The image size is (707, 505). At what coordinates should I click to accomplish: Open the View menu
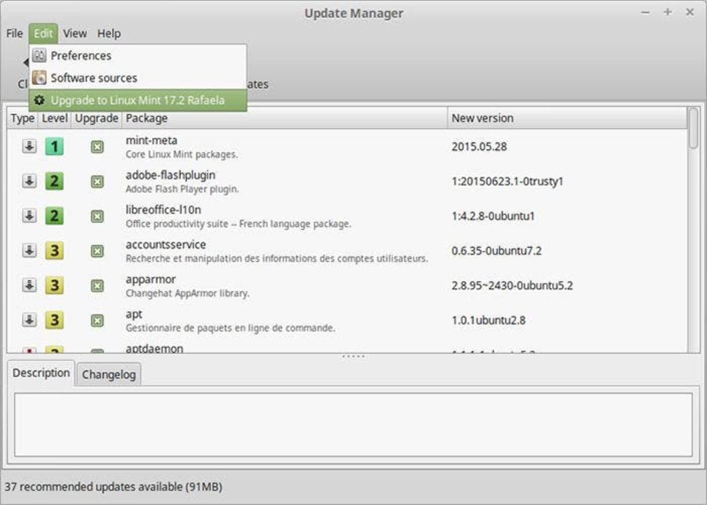(x=74, y=34)
